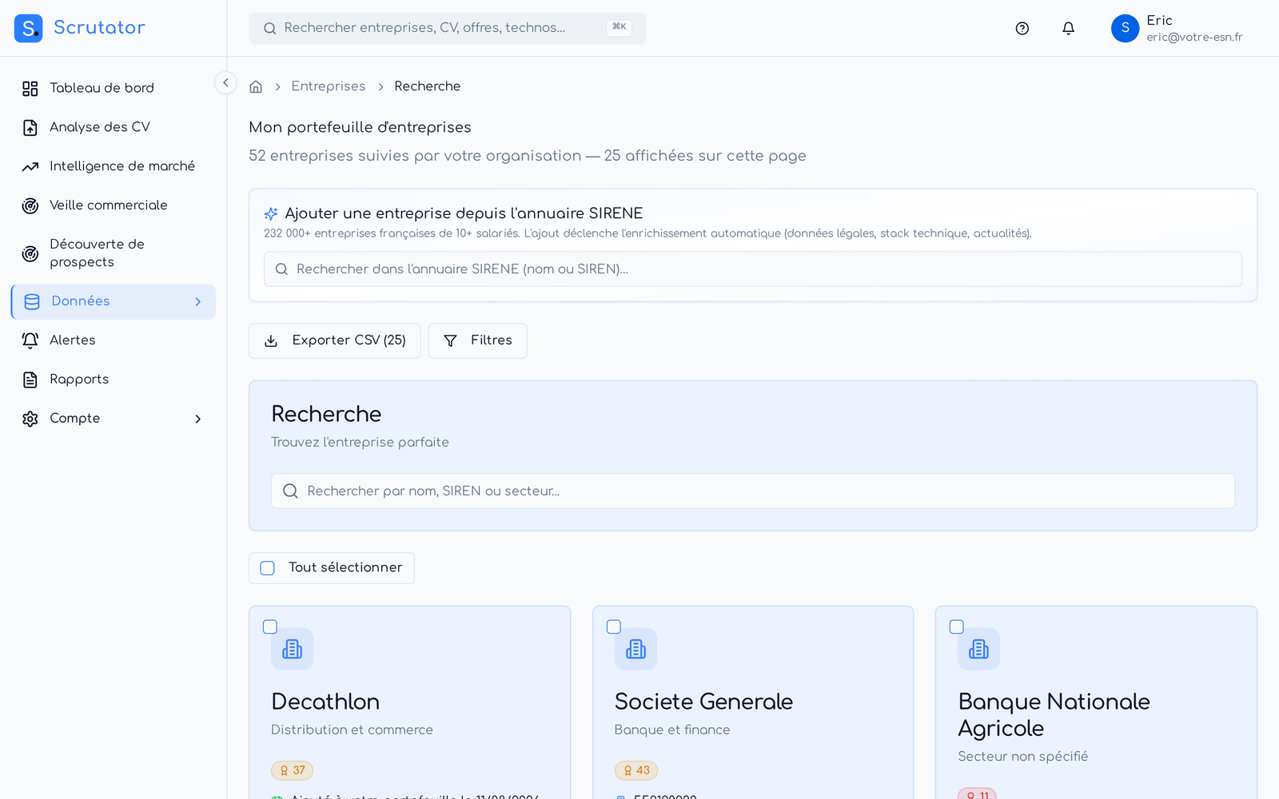The image size is (1279, 799).
Task: Click the 'Mon portefeuille d'entreprises' heading
Action: 361,128
